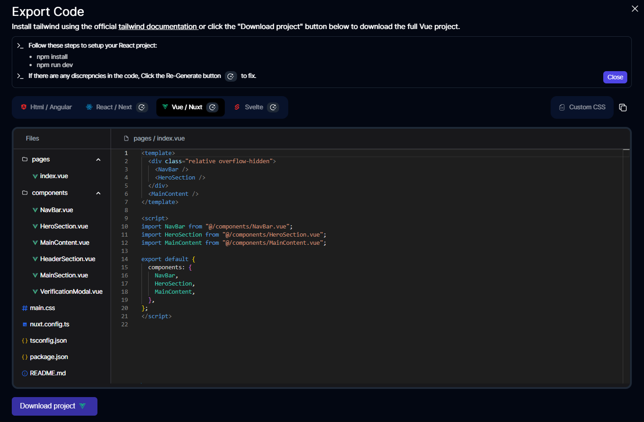
Task: Click the NavBar import statement line
Action: (x=217, y=227)
